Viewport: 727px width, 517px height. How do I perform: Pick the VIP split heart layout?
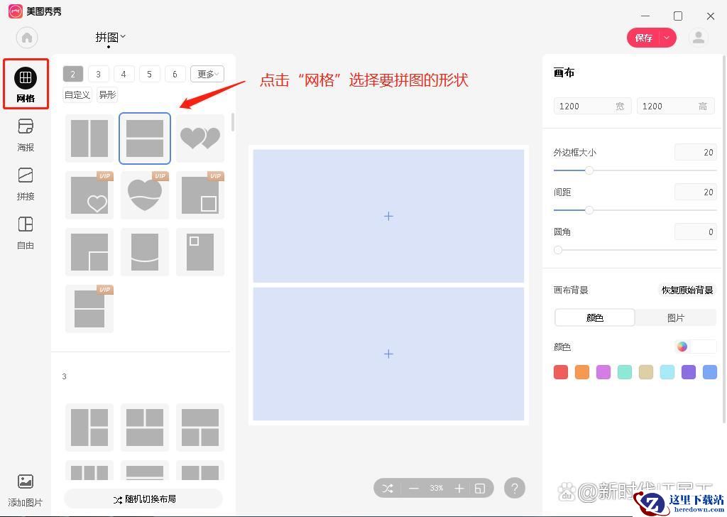145,195
